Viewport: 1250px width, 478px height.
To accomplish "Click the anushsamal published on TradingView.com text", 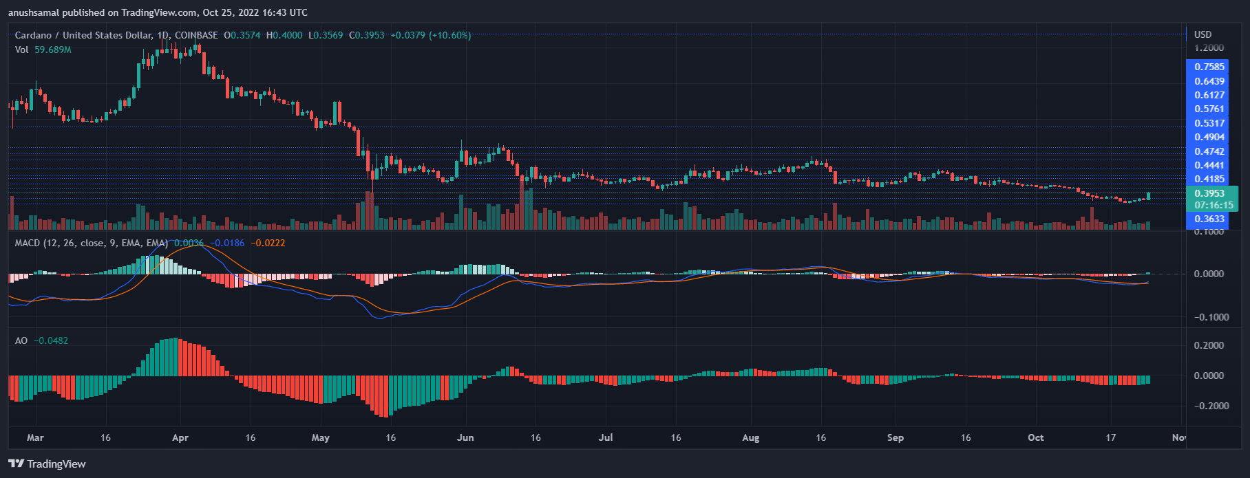I will tap(158, 12).
